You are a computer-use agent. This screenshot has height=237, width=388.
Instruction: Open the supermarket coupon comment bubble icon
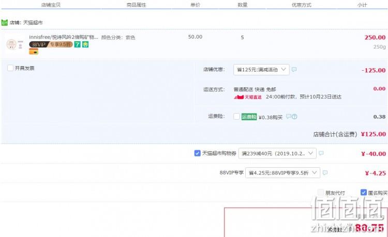[321, 153]
